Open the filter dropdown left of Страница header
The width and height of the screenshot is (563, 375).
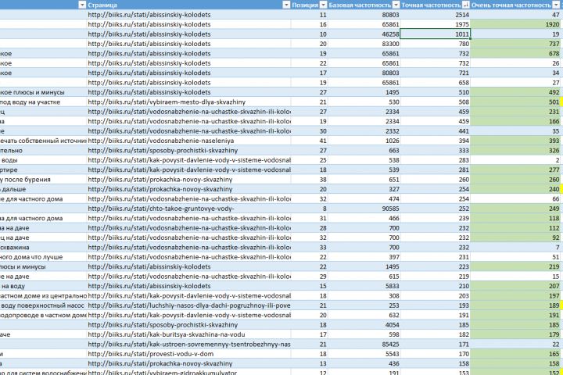point(82,5)
